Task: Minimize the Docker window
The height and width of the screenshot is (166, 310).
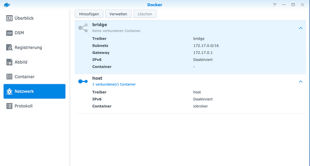Action: click(x=284, y=5)
